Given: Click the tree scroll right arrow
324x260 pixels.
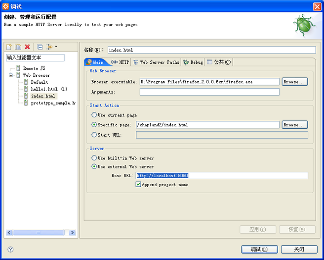Looking at the screenshot, I should click(72, 233).
